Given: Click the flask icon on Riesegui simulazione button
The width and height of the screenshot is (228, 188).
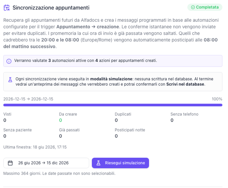Looking at the screenshot, I should 98,163.
